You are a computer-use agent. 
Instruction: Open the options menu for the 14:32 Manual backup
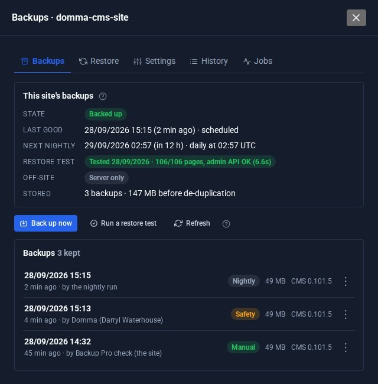coord(346,347)
